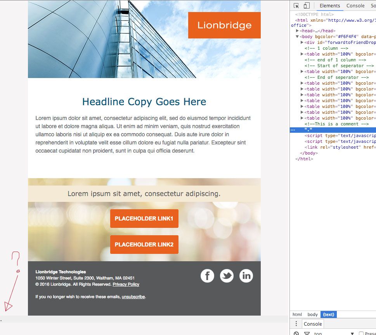Click the 'Lionbridge Technologies' footer text
This screenshot has width=376, height=335.
pos(61,272)
